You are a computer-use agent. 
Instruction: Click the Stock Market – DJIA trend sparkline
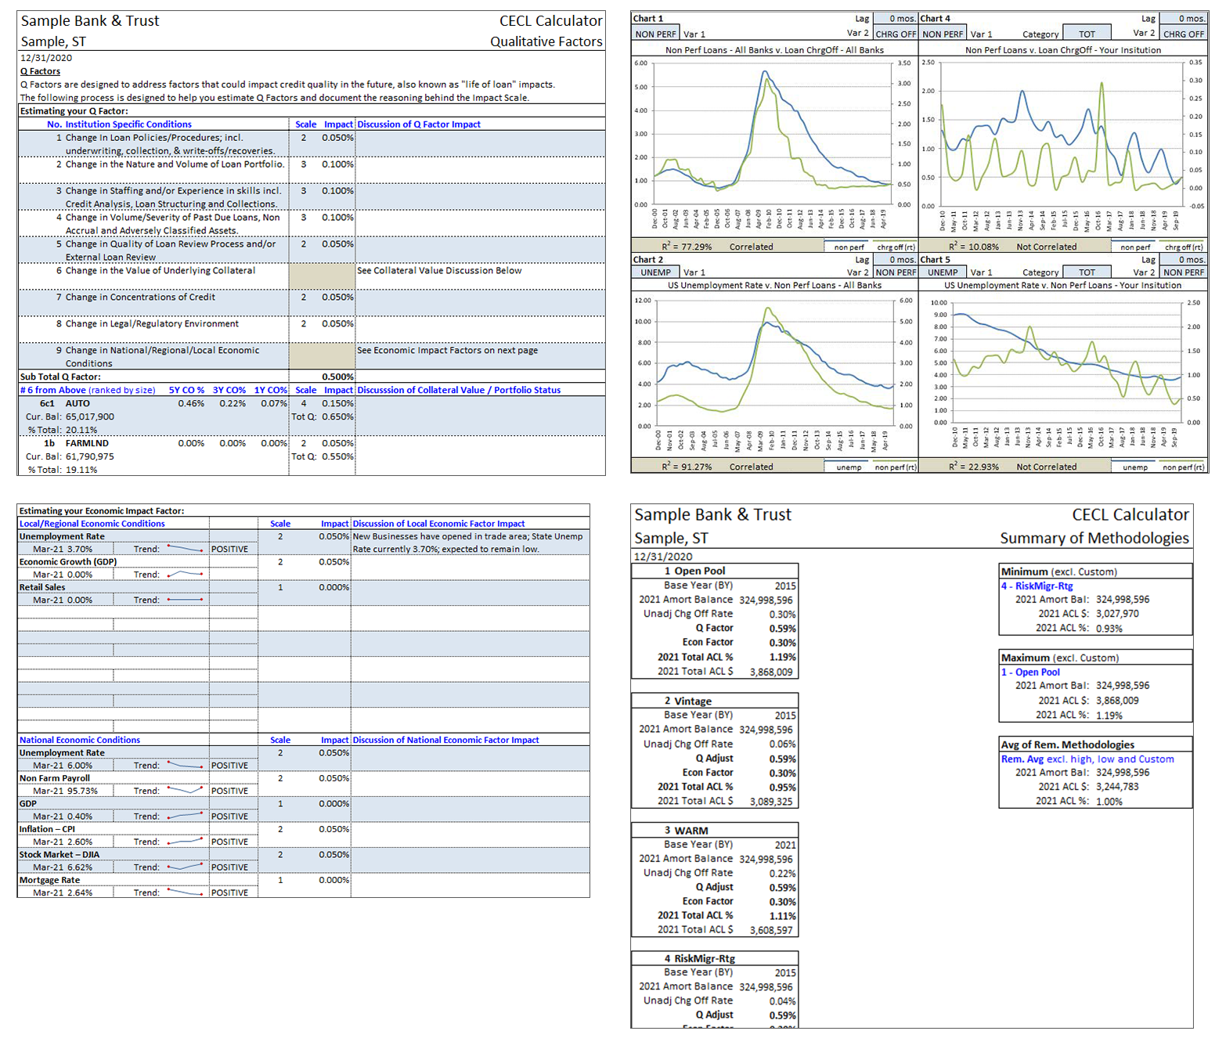[186, 867]
